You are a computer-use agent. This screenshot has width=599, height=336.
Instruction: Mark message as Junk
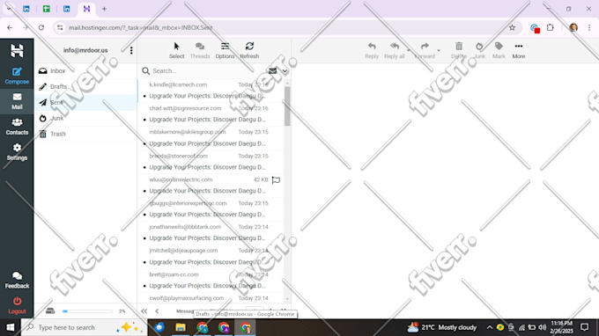tap(479, 50)
